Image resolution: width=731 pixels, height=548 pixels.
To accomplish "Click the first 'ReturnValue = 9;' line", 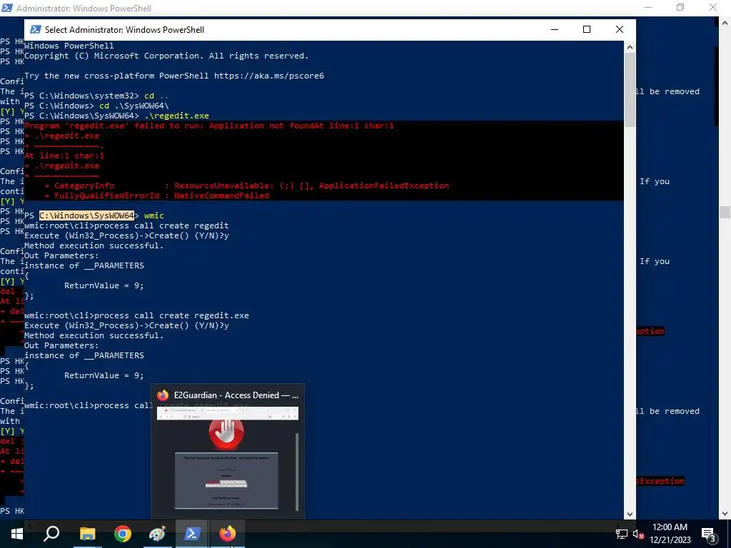I will (x=104, y=285).
